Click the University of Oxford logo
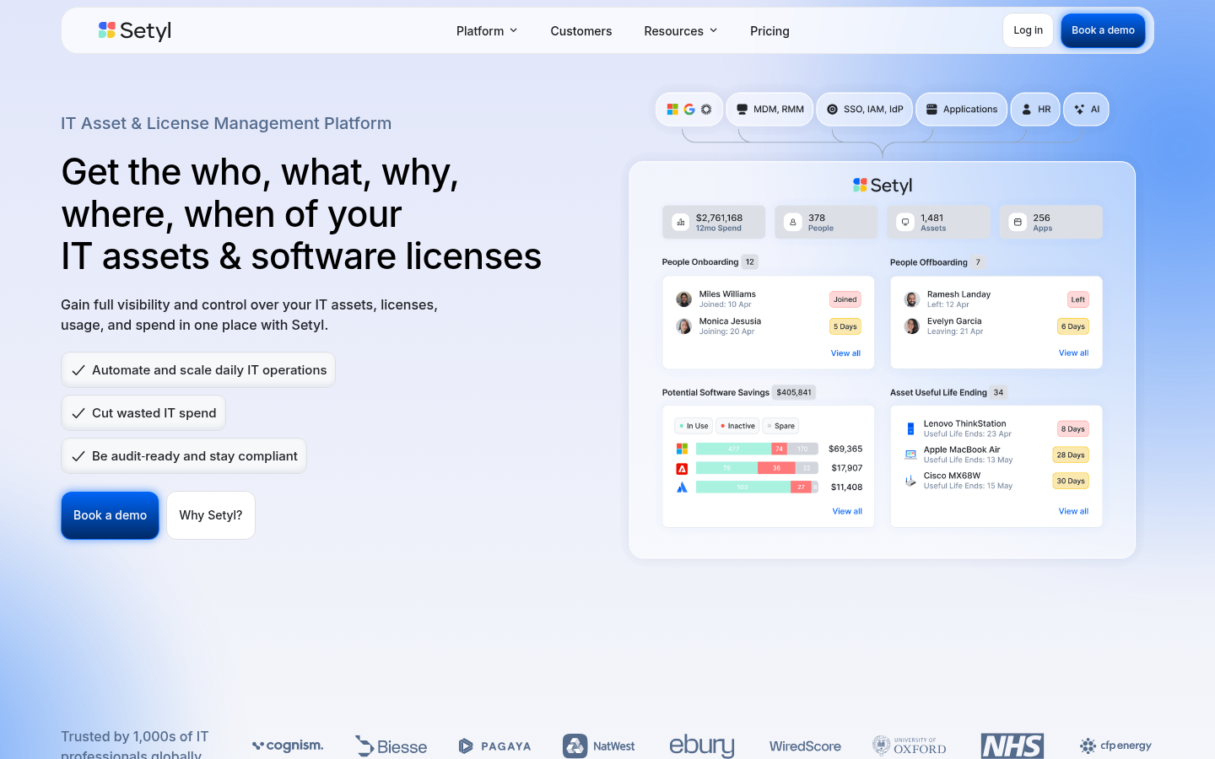The width and height of the screenshot is (1215, 759). click(909, 746)
